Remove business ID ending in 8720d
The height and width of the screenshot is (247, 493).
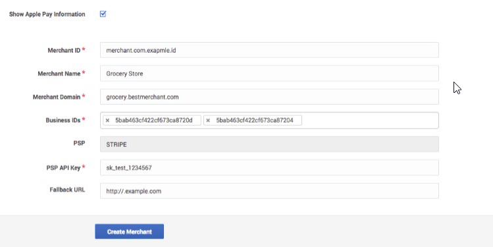[x=107, y=121]
